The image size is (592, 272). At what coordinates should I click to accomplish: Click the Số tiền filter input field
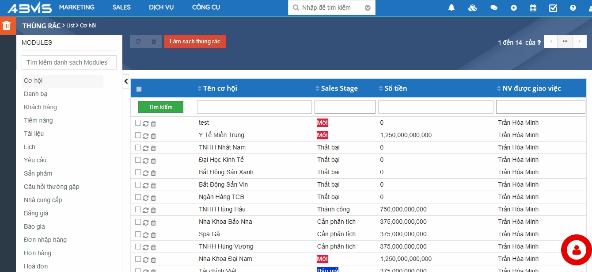click(x=435, y=107)
